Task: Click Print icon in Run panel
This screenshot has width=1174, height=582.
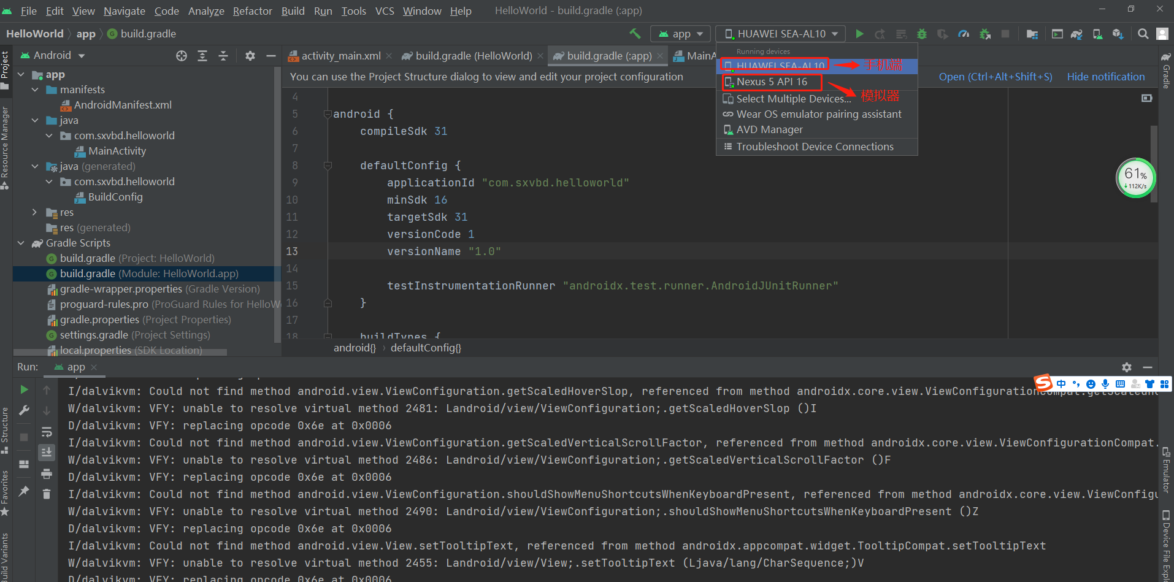Action: point(47,473)
